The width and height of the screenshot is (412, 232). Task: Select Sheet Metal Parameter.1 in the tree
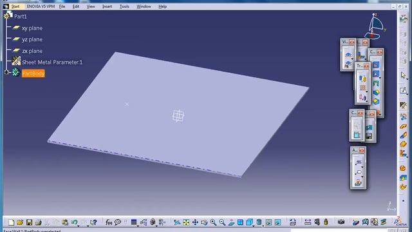tap(52, 62)
